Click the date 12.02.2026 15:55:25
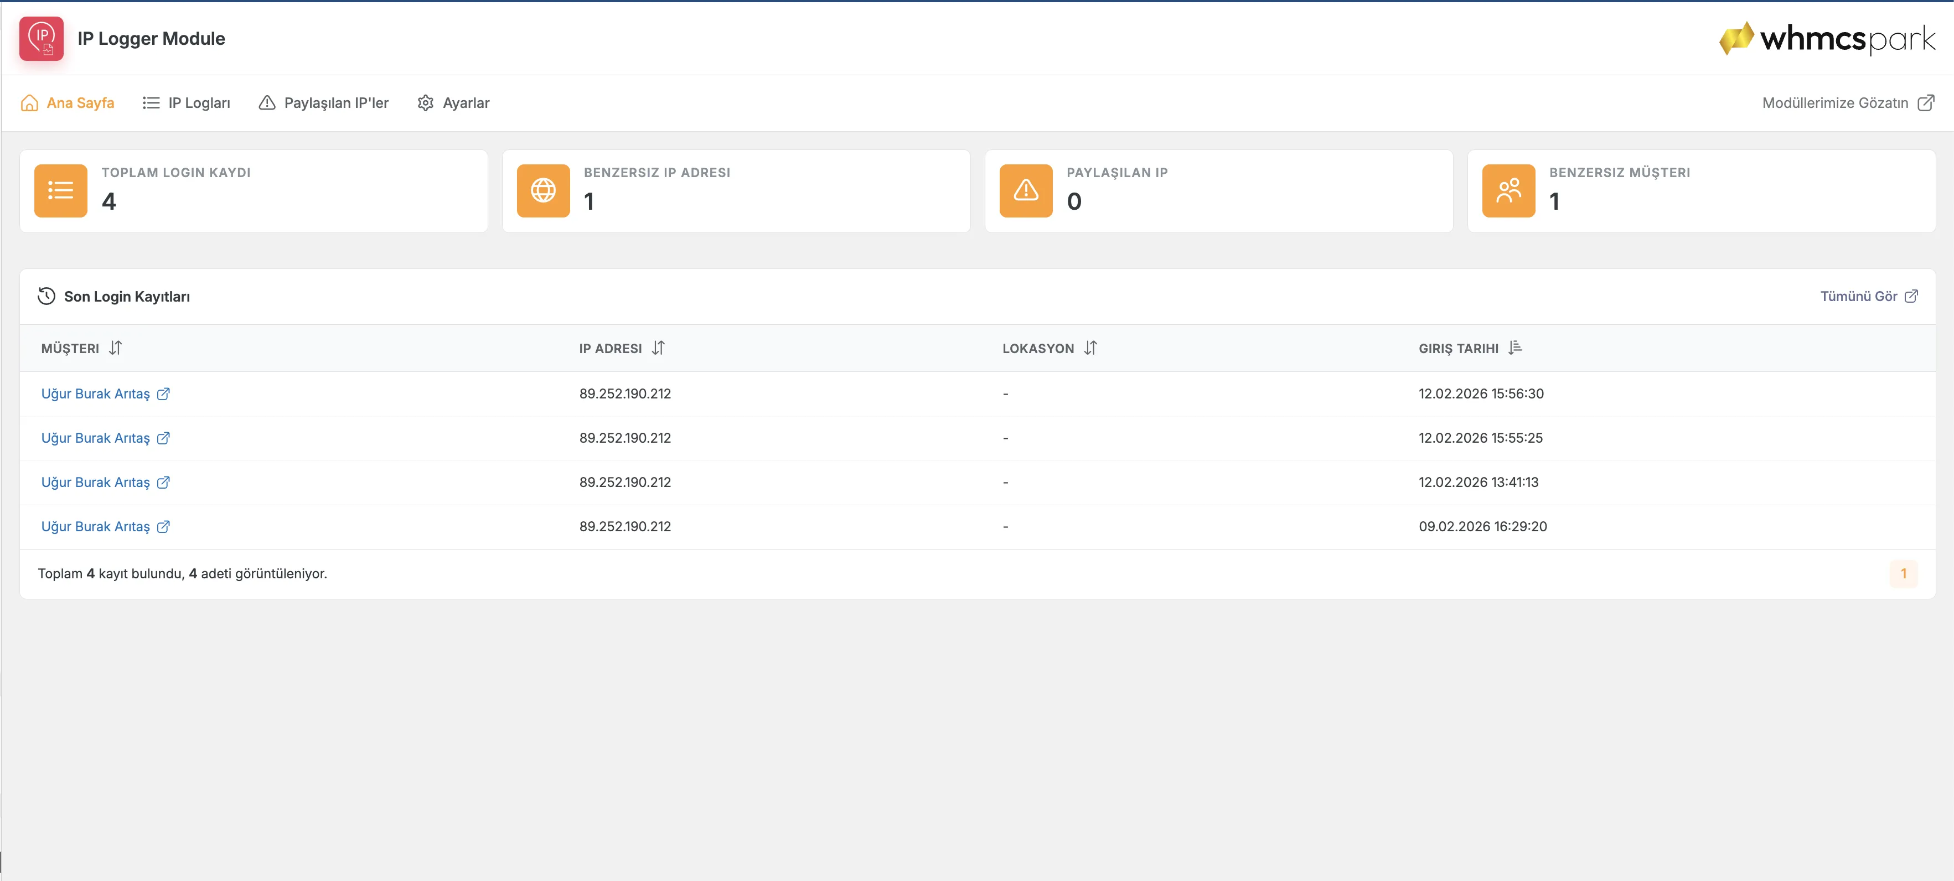The width and height of the screenshot is (1954, 881). [1480, 438]
